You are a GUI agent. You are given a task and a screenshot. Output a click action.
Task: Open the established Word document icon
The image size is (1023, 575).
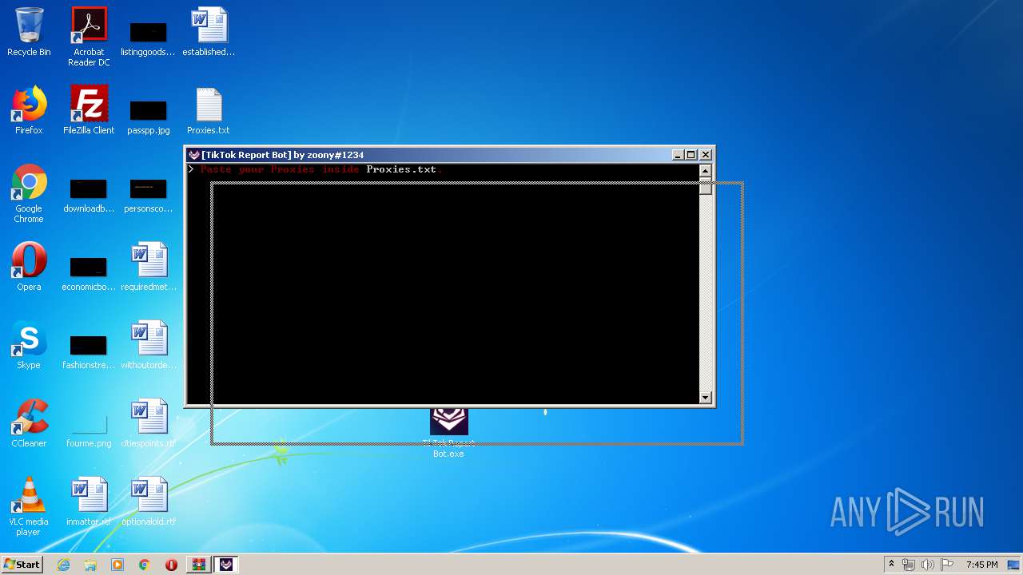[209, 32]
